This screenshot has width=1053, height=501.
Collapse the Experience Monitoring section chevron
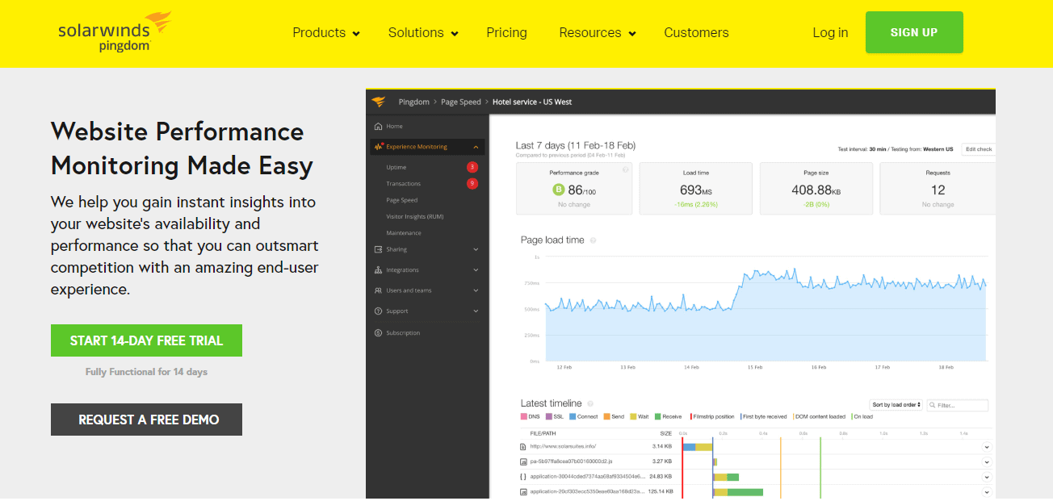(476, 147)
